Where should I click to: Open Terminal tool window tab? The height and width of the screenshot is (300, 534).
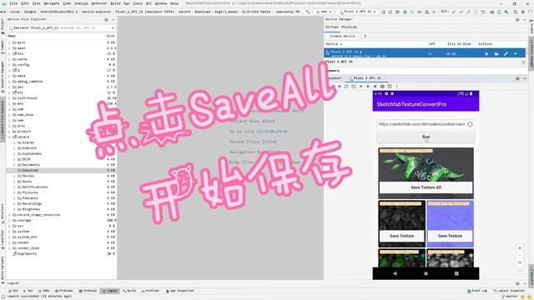88,291
